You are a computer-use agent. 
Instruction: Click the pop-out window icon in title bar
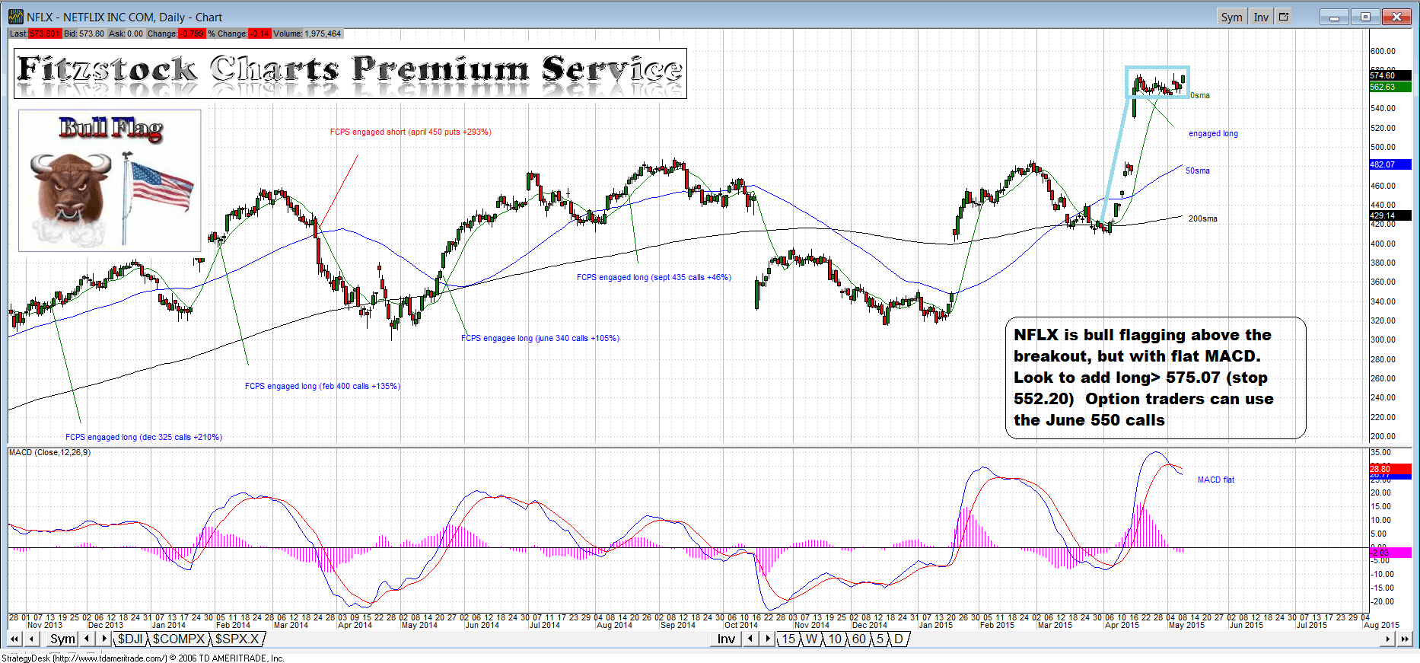click(x=1284, y=17)
